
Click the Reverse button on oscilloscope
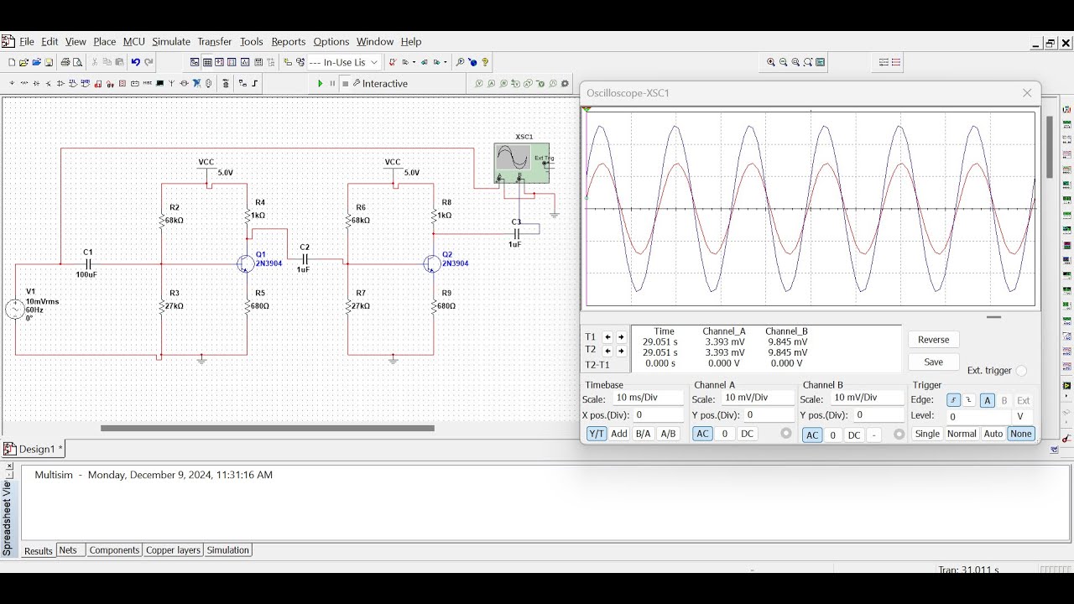point(933,340)
